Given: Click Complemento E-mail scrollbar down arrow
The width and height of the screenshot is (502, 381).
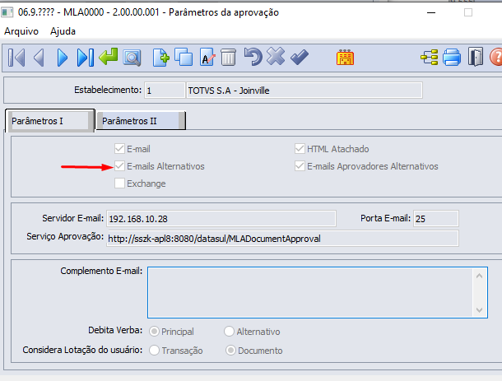Looking at the screenshot, I should coord(479,309).
